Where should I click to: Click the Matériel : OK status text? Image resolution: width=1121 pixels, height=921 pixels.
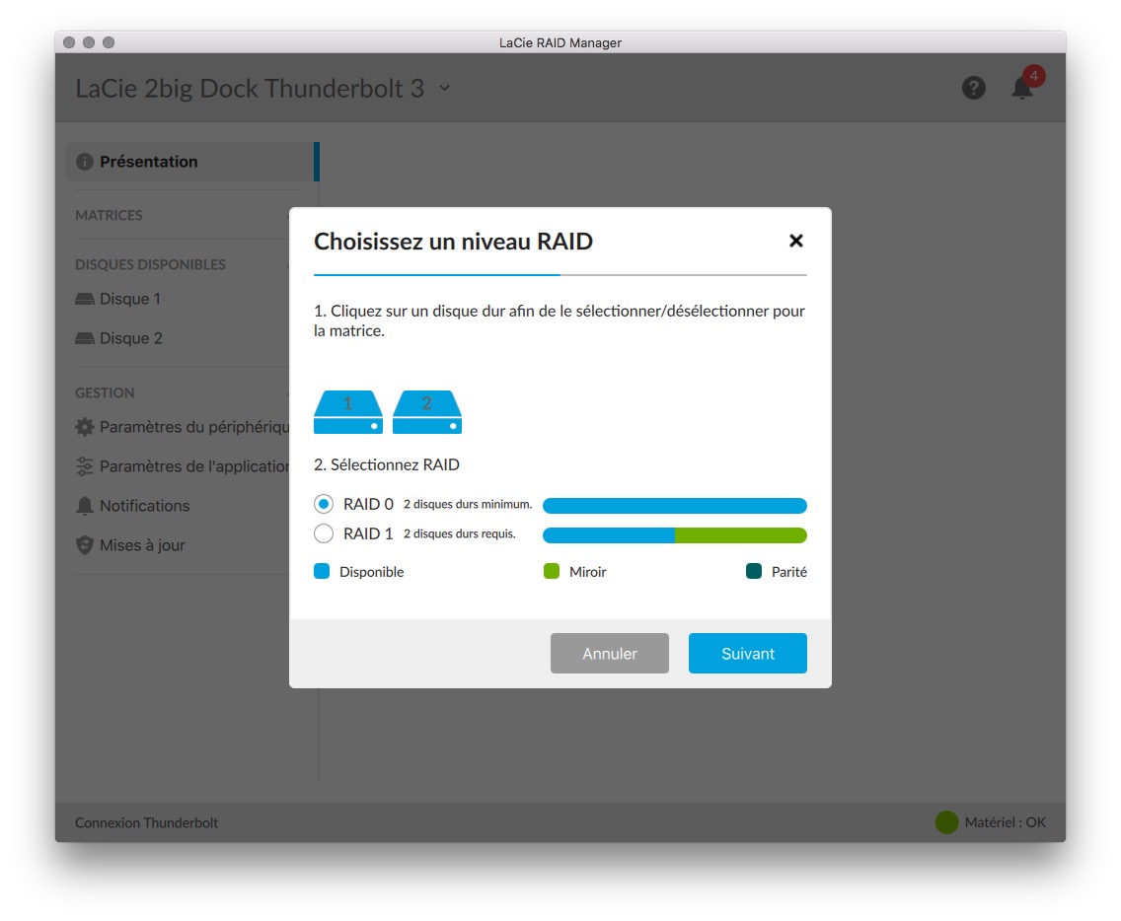point(1005,822)
